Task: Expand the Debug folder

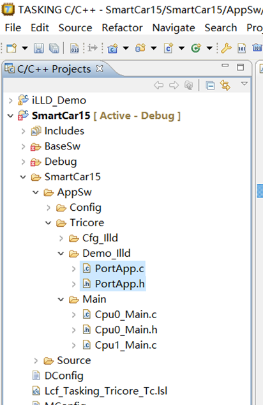Action: click(x=23, y=162)
